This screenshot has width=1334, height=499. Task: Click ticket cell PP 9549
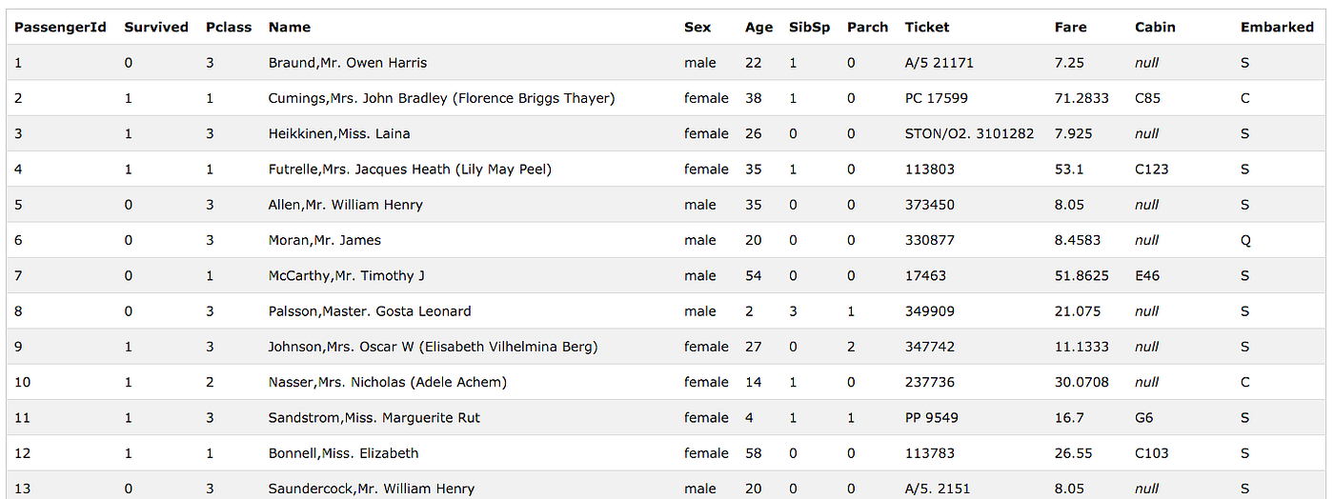pyautogui.click(x=932, y=417)
